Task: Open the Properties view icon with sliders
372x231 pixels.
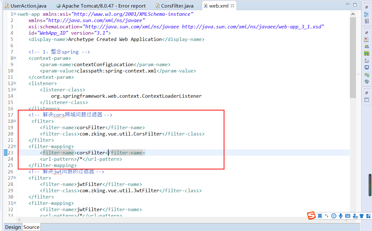Action: point(367,46)
